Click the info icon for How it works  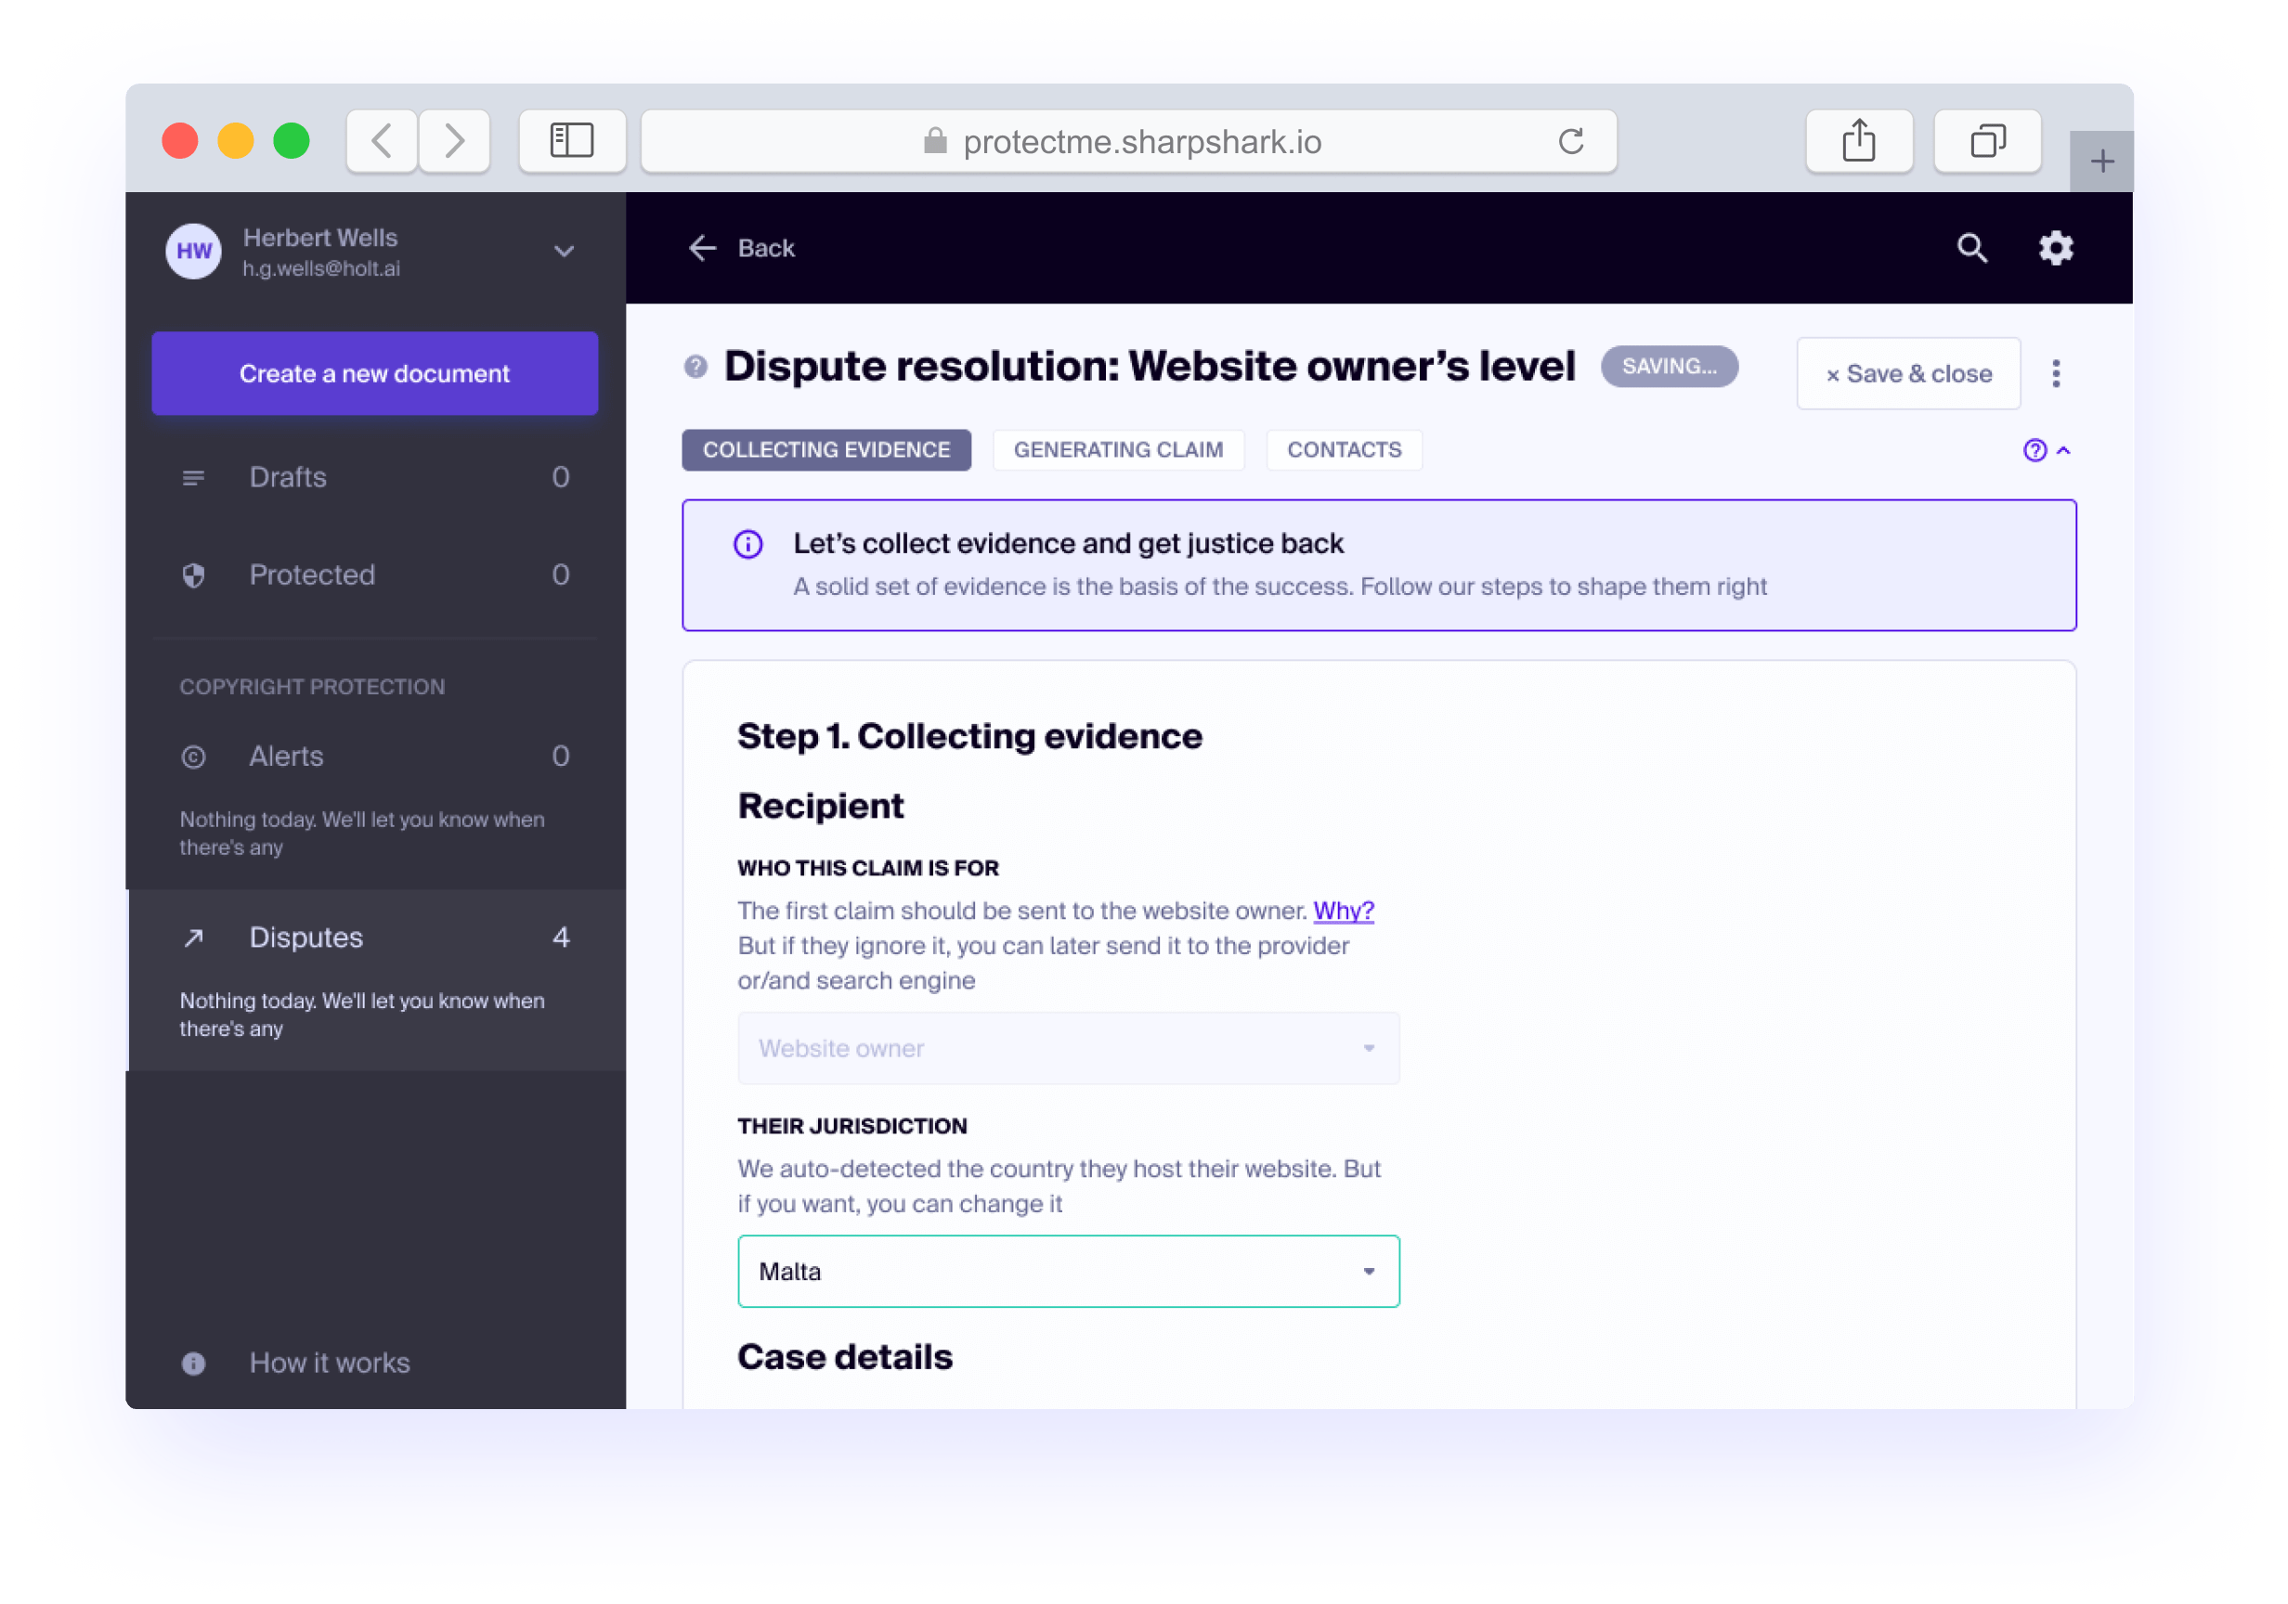[x=193, y=1363]
